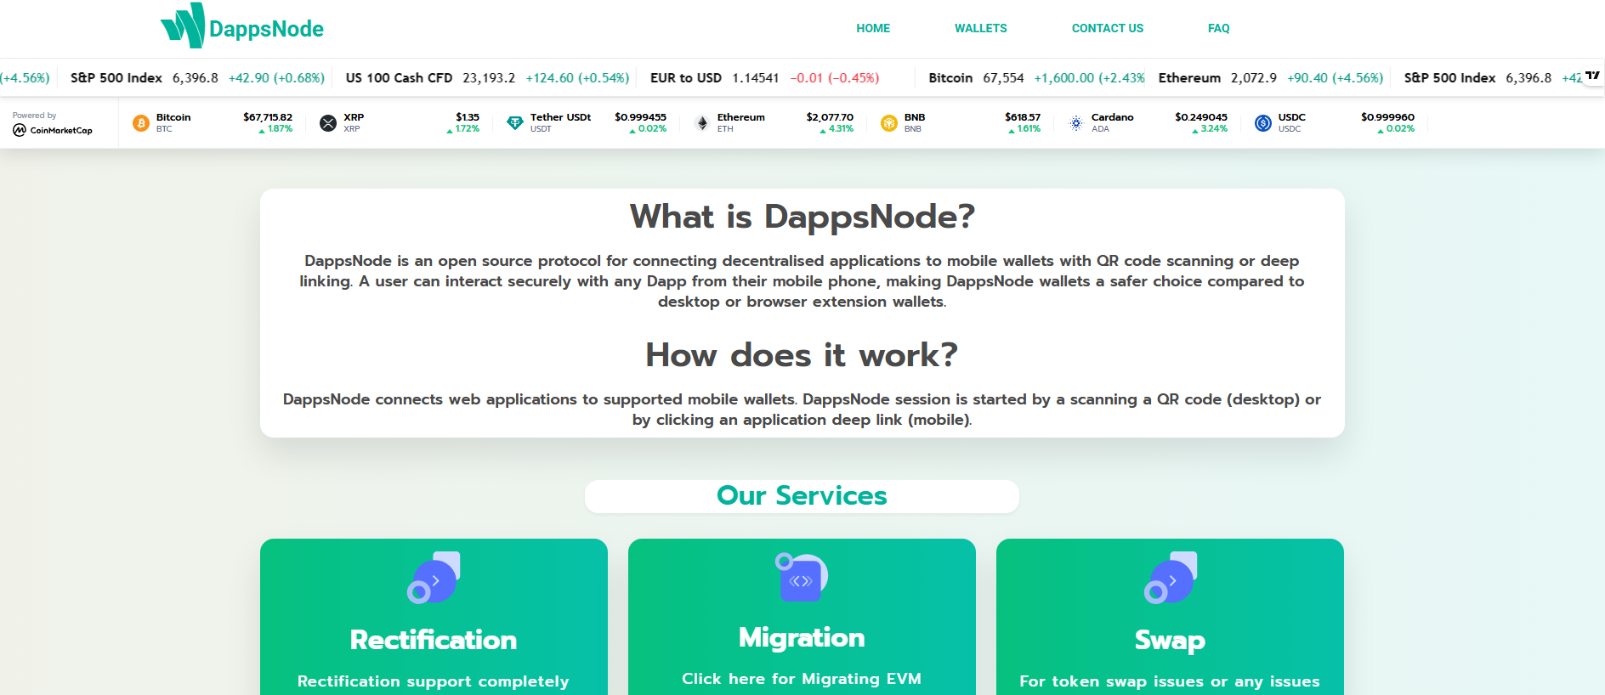This screenshot has height=695, width=1605.
Task: Click the Bitcoin orange coin icon
Action: pos(141,123)
